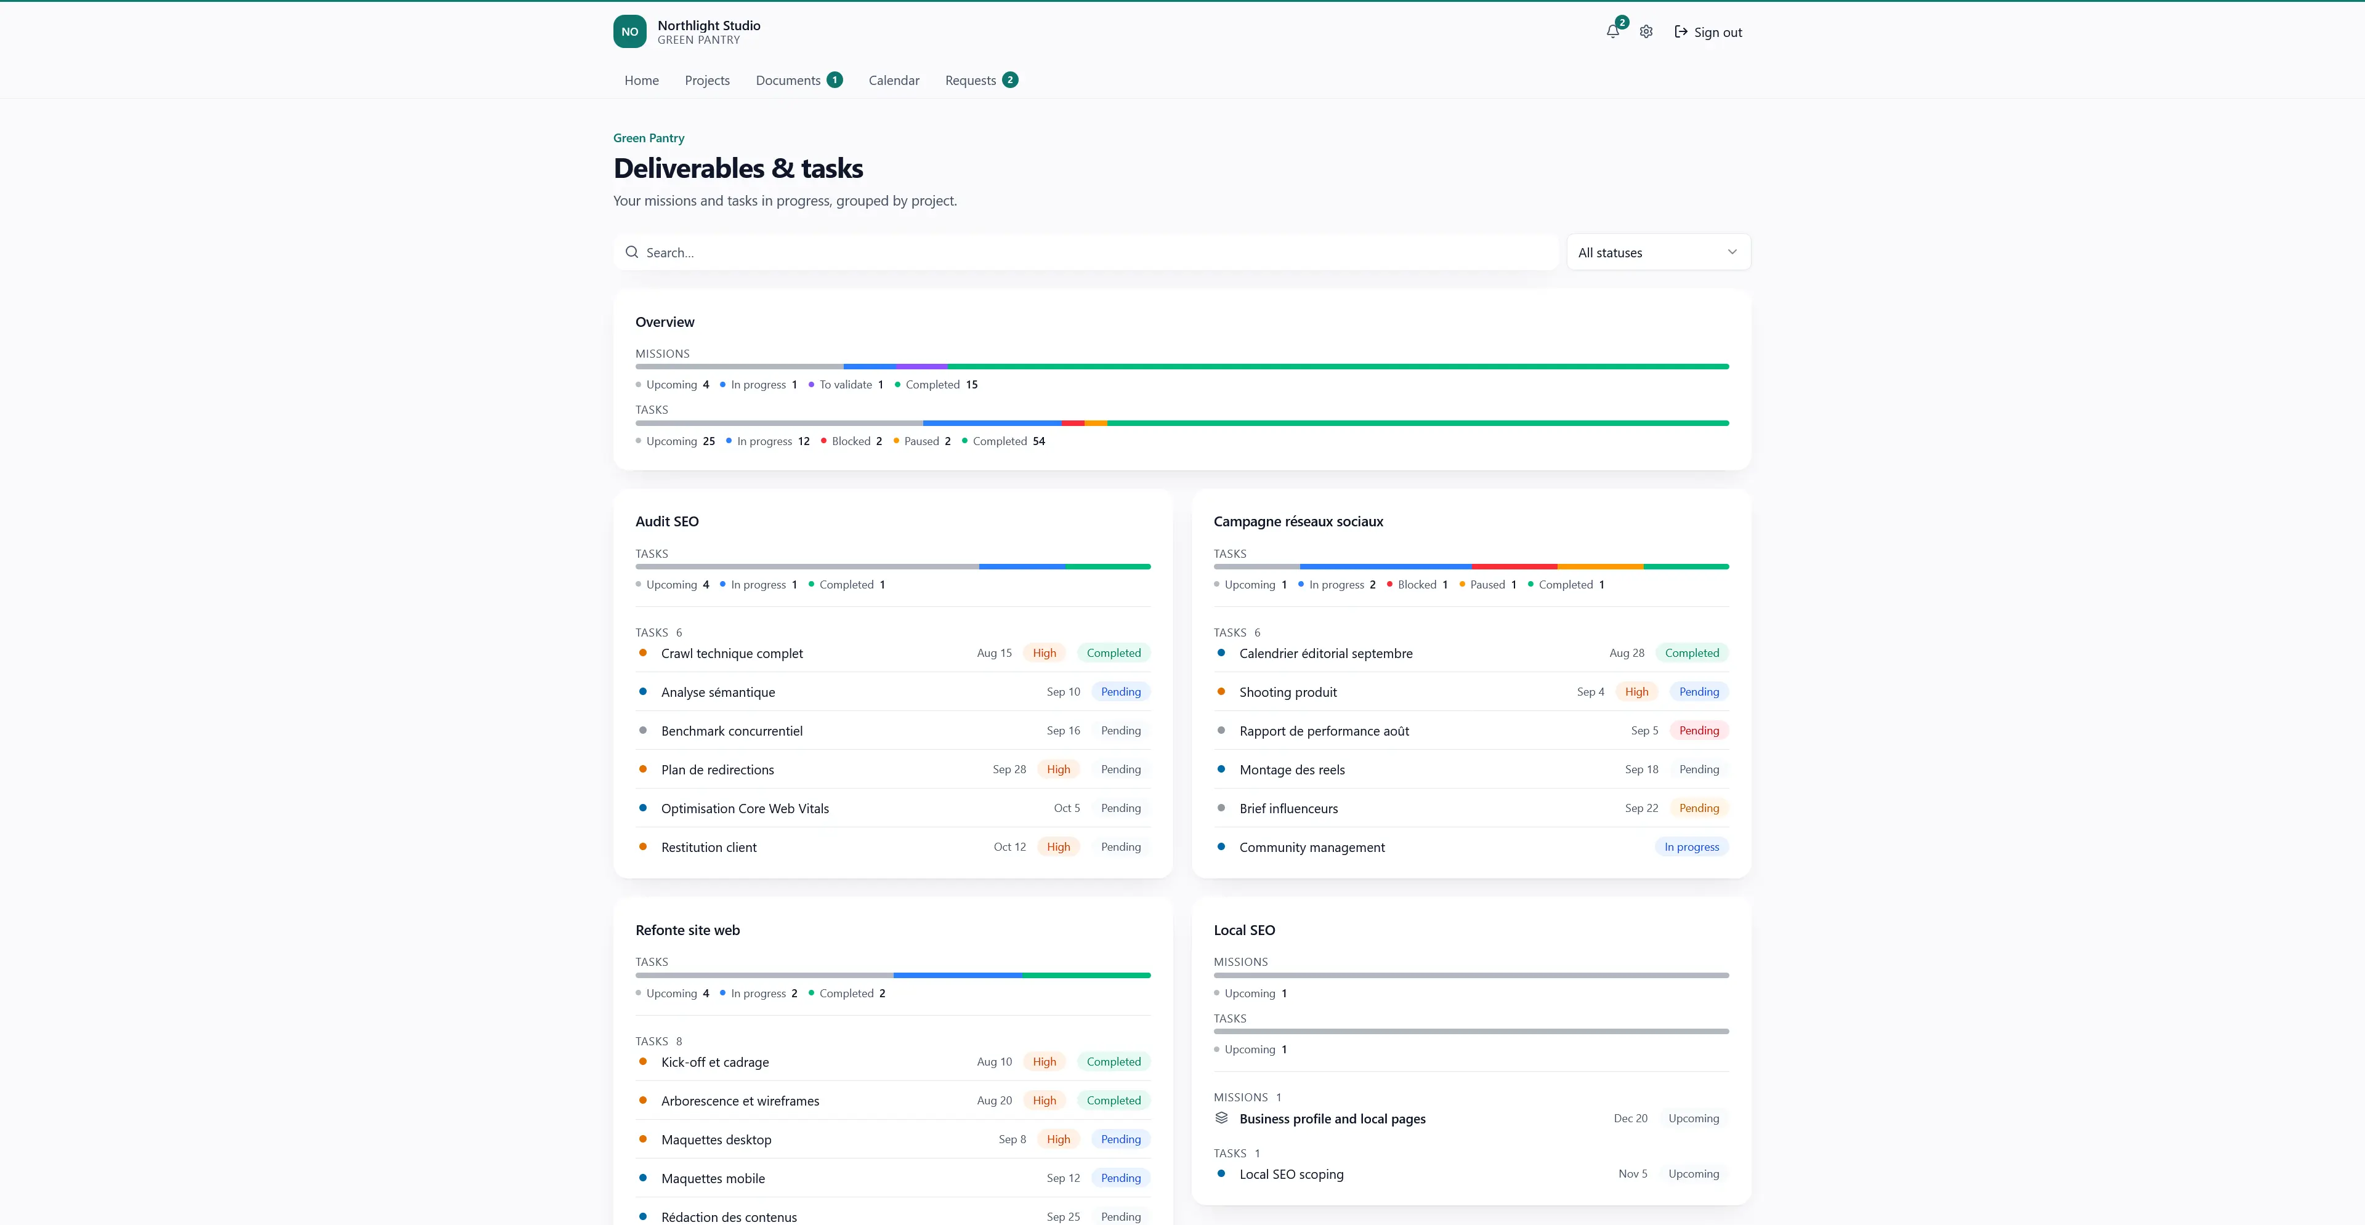Go to the Home tab
2365x1225 pixels.
click(x=642, y=81)
